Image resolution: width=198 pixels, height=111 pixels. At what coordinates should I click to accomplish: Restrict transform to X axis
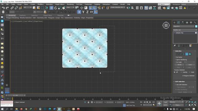(79, 12)
